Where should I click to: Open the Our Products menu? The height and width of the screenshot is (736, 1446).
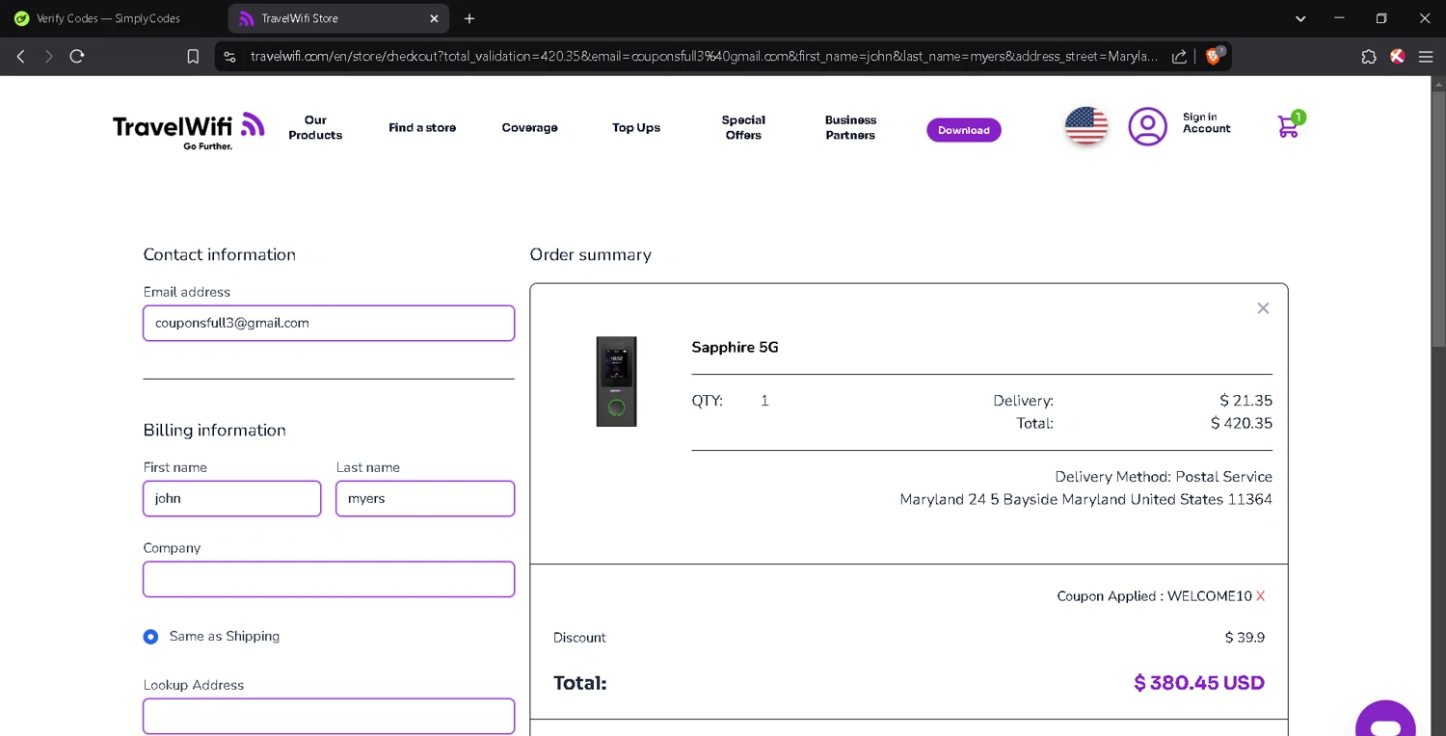(315, 127)
